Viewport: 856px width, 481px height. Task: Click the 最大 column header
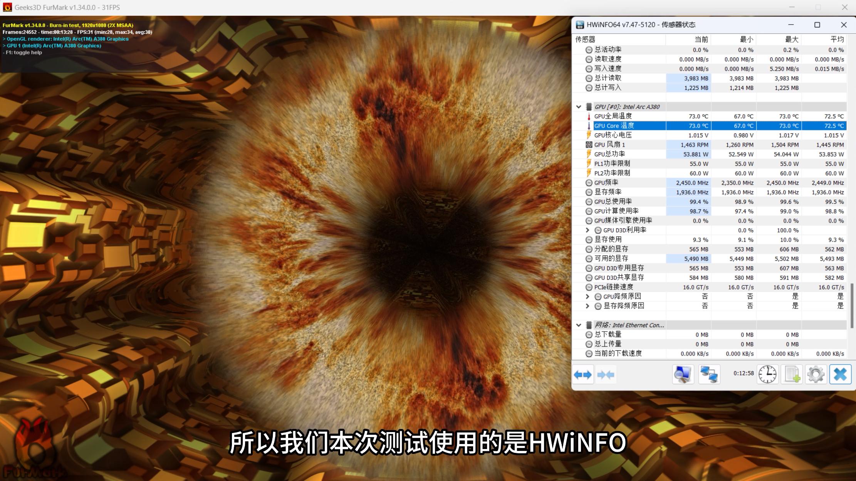point(791,39)
